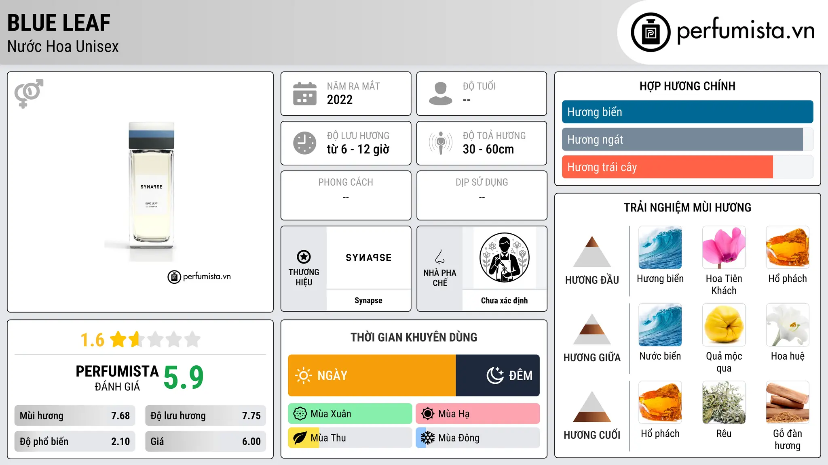Click the pyramid icon above Hương đầu
This screenshot has width=828, height=465.
[x=592, y=251]
